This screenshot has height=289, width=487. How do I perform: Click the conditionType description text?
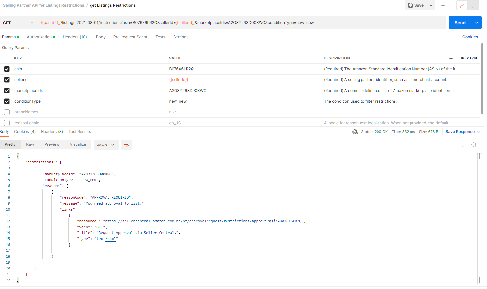[x=360, y=101]
